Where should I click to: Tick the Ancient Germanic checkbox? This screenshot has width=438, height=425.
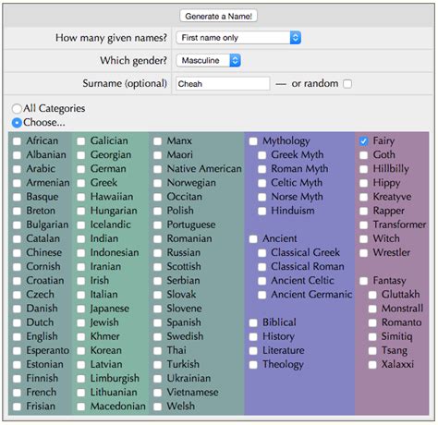pyautogui.click(x=262, y=295)
